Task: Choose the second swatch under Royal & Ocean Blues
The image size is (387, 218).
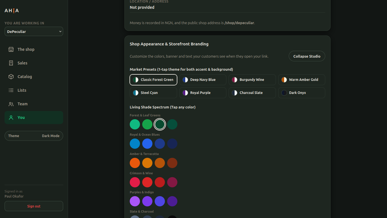Action: [x=147, y=144]
